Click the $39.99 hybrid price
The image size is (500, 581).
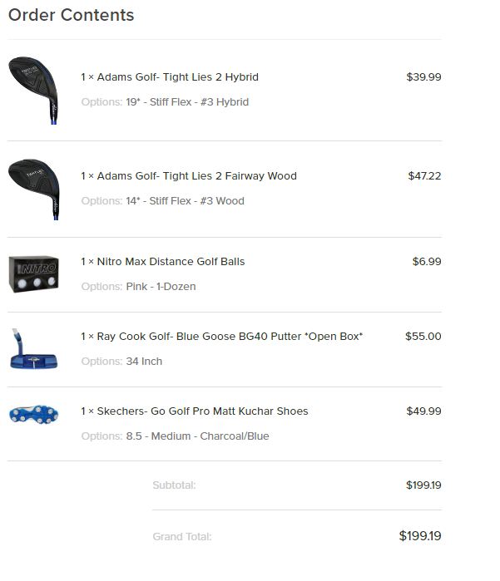[423, 77]
